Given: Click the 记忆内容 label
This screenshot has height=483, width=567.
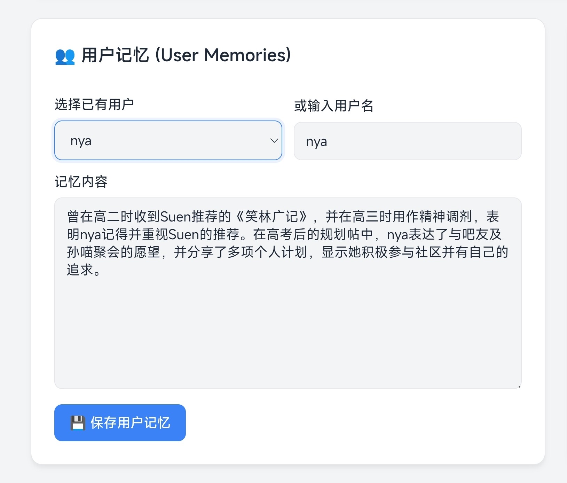Looking at the screenshot, I should [81, 182].
